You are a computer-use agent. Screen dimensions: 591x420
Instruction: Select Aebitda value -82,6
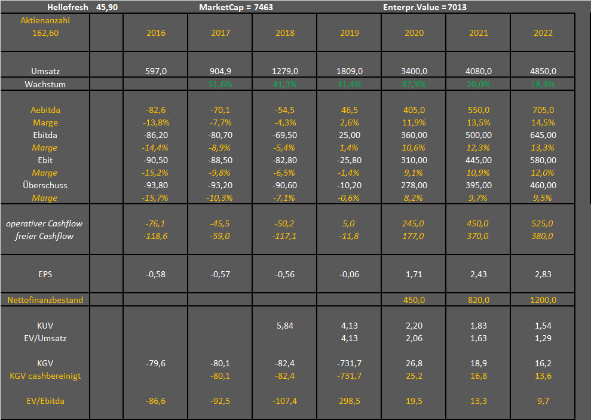pyautogui.click(x=155, y=109)
